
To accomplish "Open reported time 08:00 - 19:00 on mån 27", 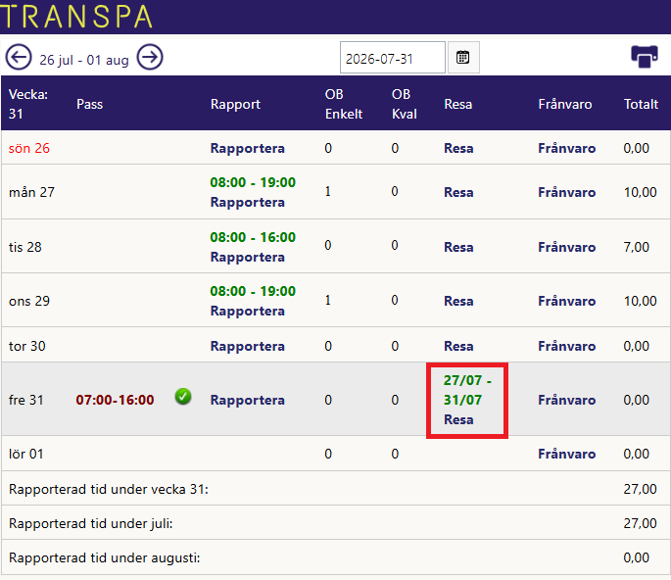I will coord(253,182).
